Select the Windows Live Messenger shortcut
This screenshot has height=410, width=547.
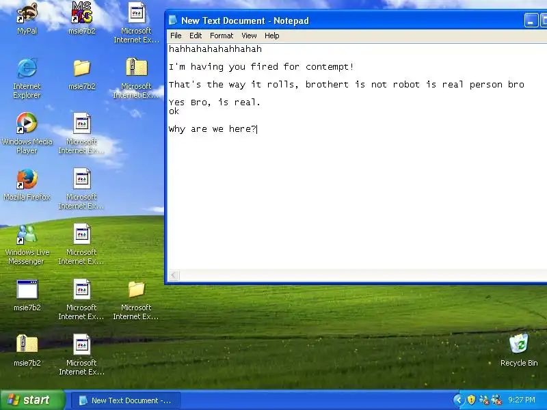[x=27, y=245]
